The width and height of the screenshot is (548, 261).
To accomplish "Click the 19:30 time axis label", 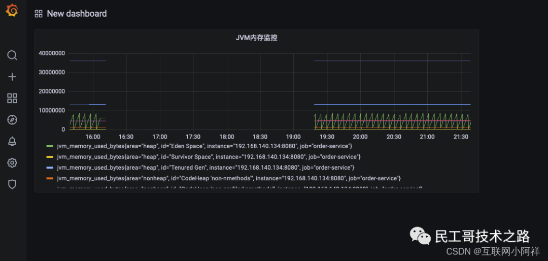I will pyautogui.click(x=327, y=137).
